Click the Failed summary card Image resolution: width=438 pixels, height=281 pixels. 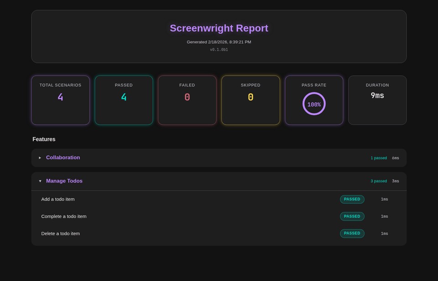click(x=187, y=100)
